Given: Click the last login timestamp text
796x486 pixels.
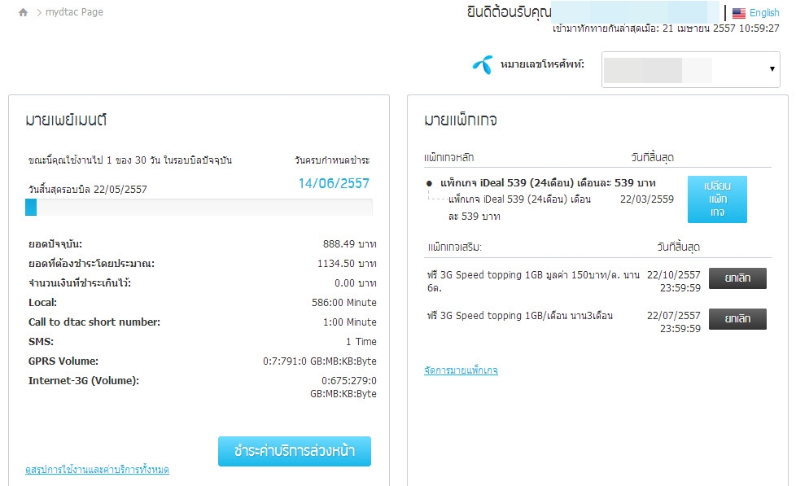Looking at the screenshot, I should (x=666, y=28).
